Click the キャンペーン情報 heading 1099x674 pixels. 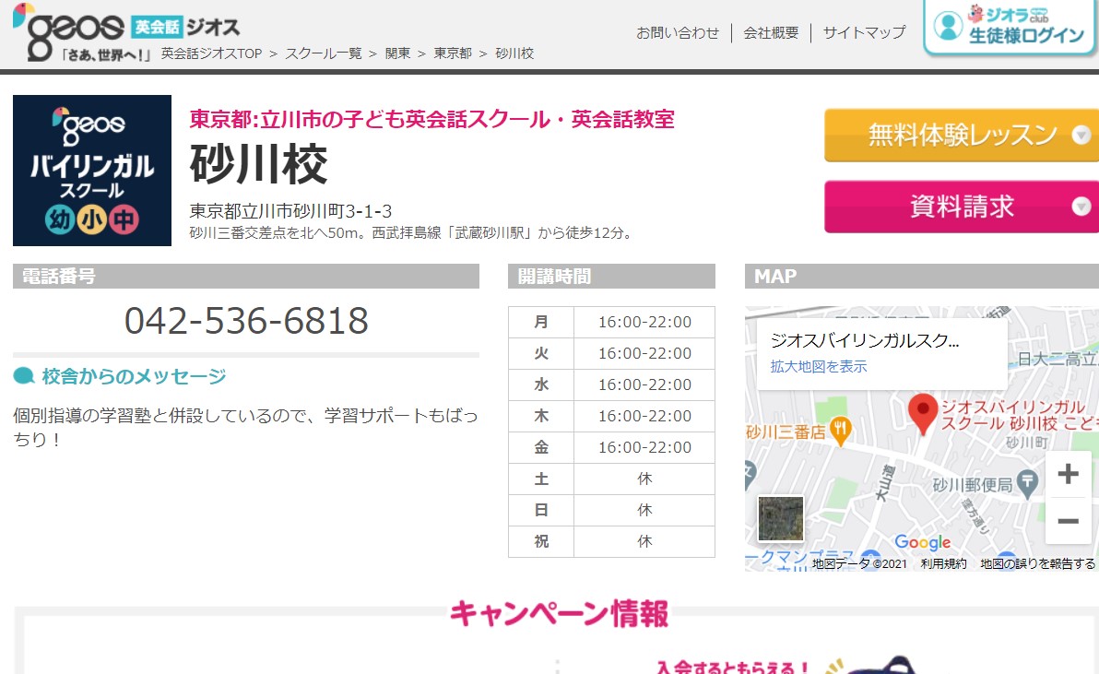(x=559, y=614)
